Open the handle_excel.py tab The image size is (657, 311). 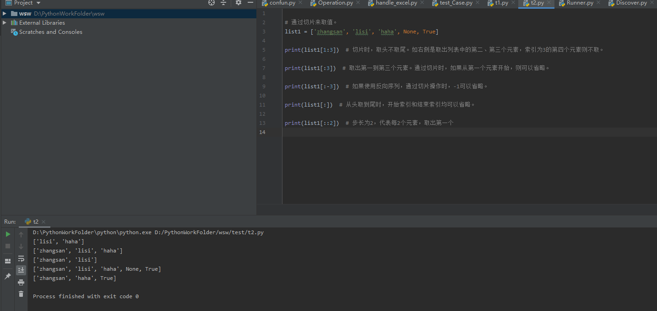395,3
